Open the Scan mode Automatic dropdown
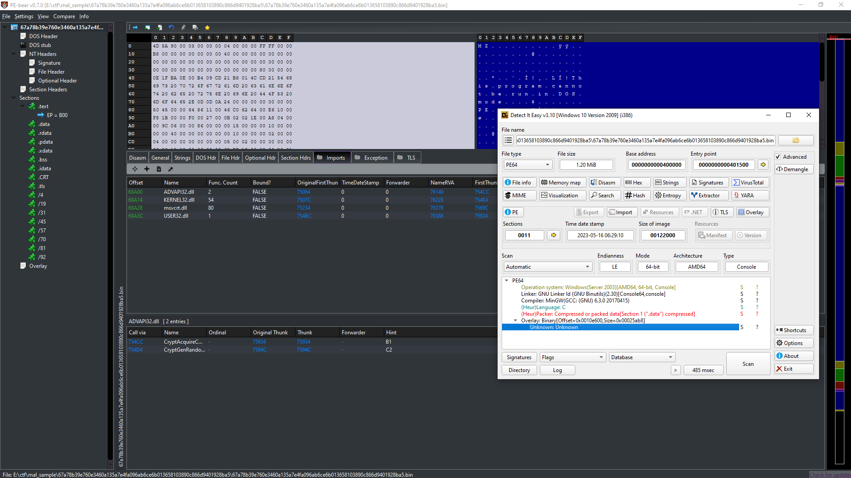 [x=548, y=267]
